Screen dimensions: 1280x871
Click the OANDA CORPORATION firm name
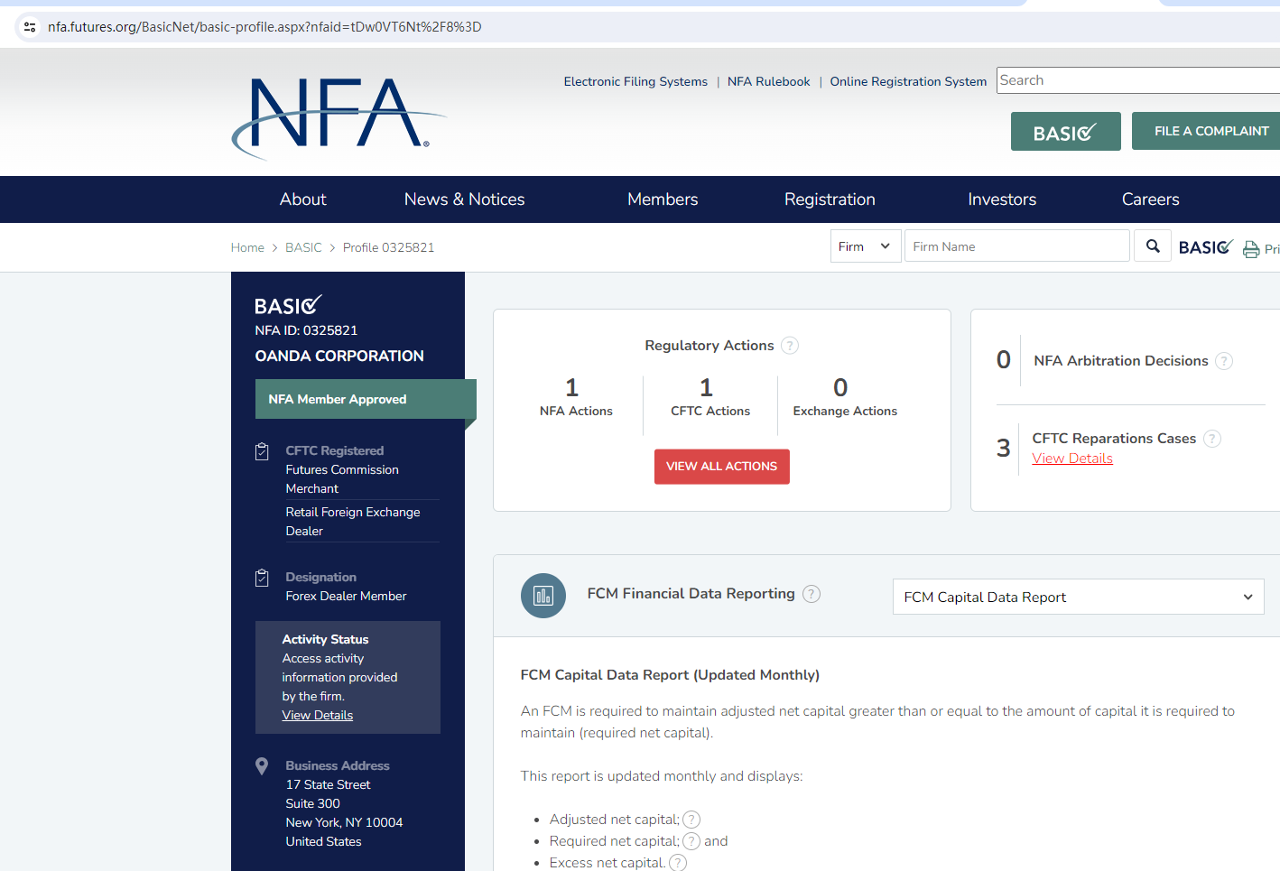[339, 357]
